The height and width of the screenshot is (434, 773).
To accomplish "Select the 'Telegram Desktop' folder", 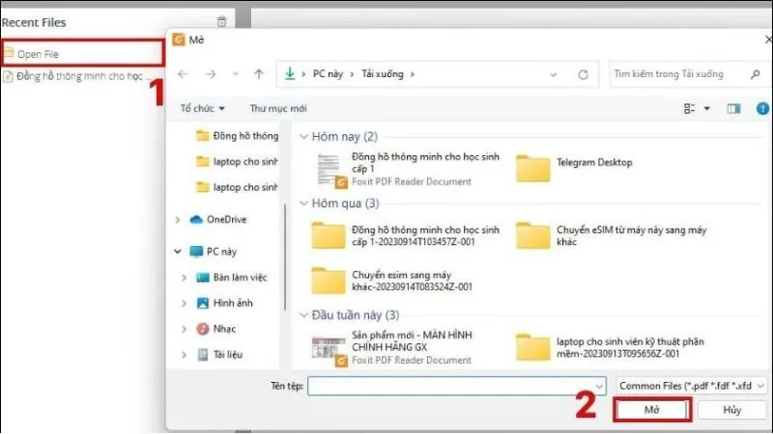I will pyautogui.click(x=574, y=168).
